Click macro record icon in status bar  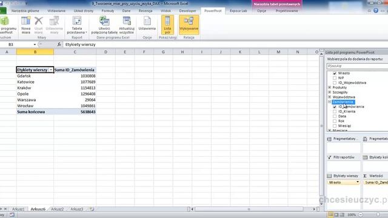(x=12, y=215)
